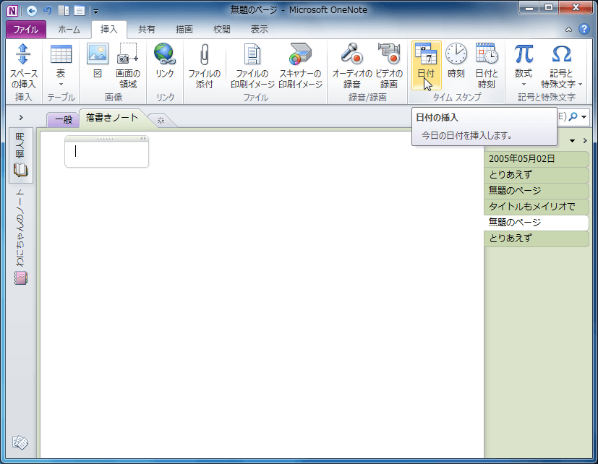
Task: Switch to the 描画 ribbon tab
Action: [184, 30]
